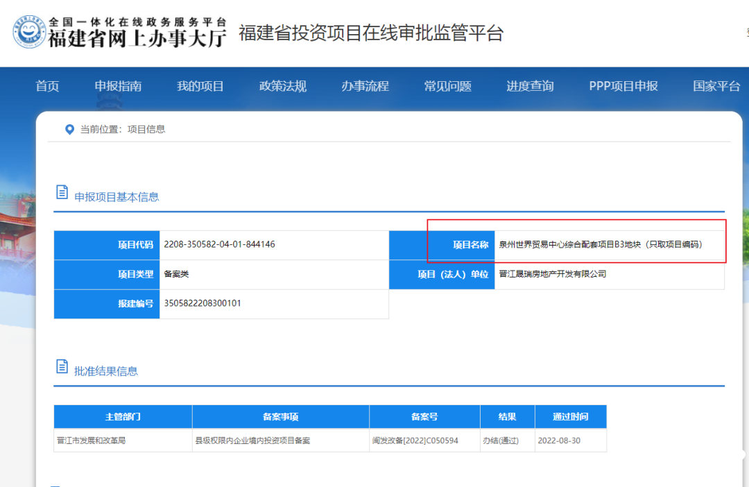
Task: Click the 福建省网上办事大厅 title text
Action: [137, 38]
